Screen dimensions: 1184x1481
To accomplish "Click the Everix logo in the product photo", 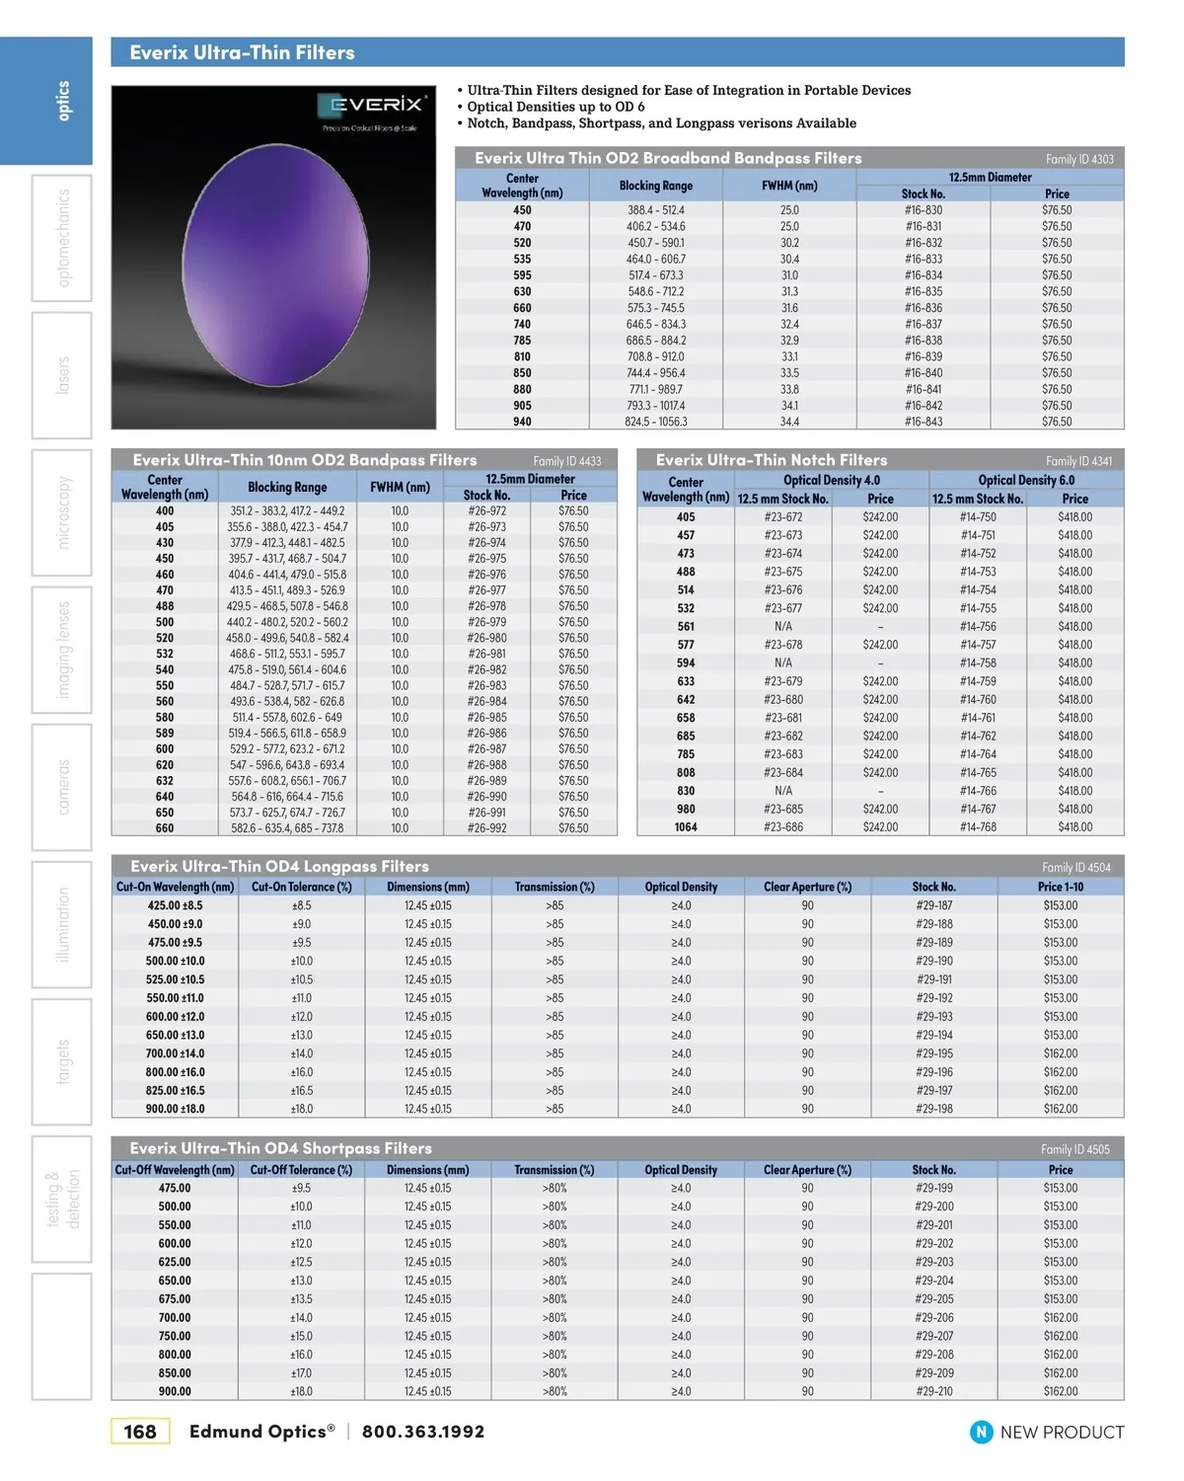I will [x=373, y=107].
